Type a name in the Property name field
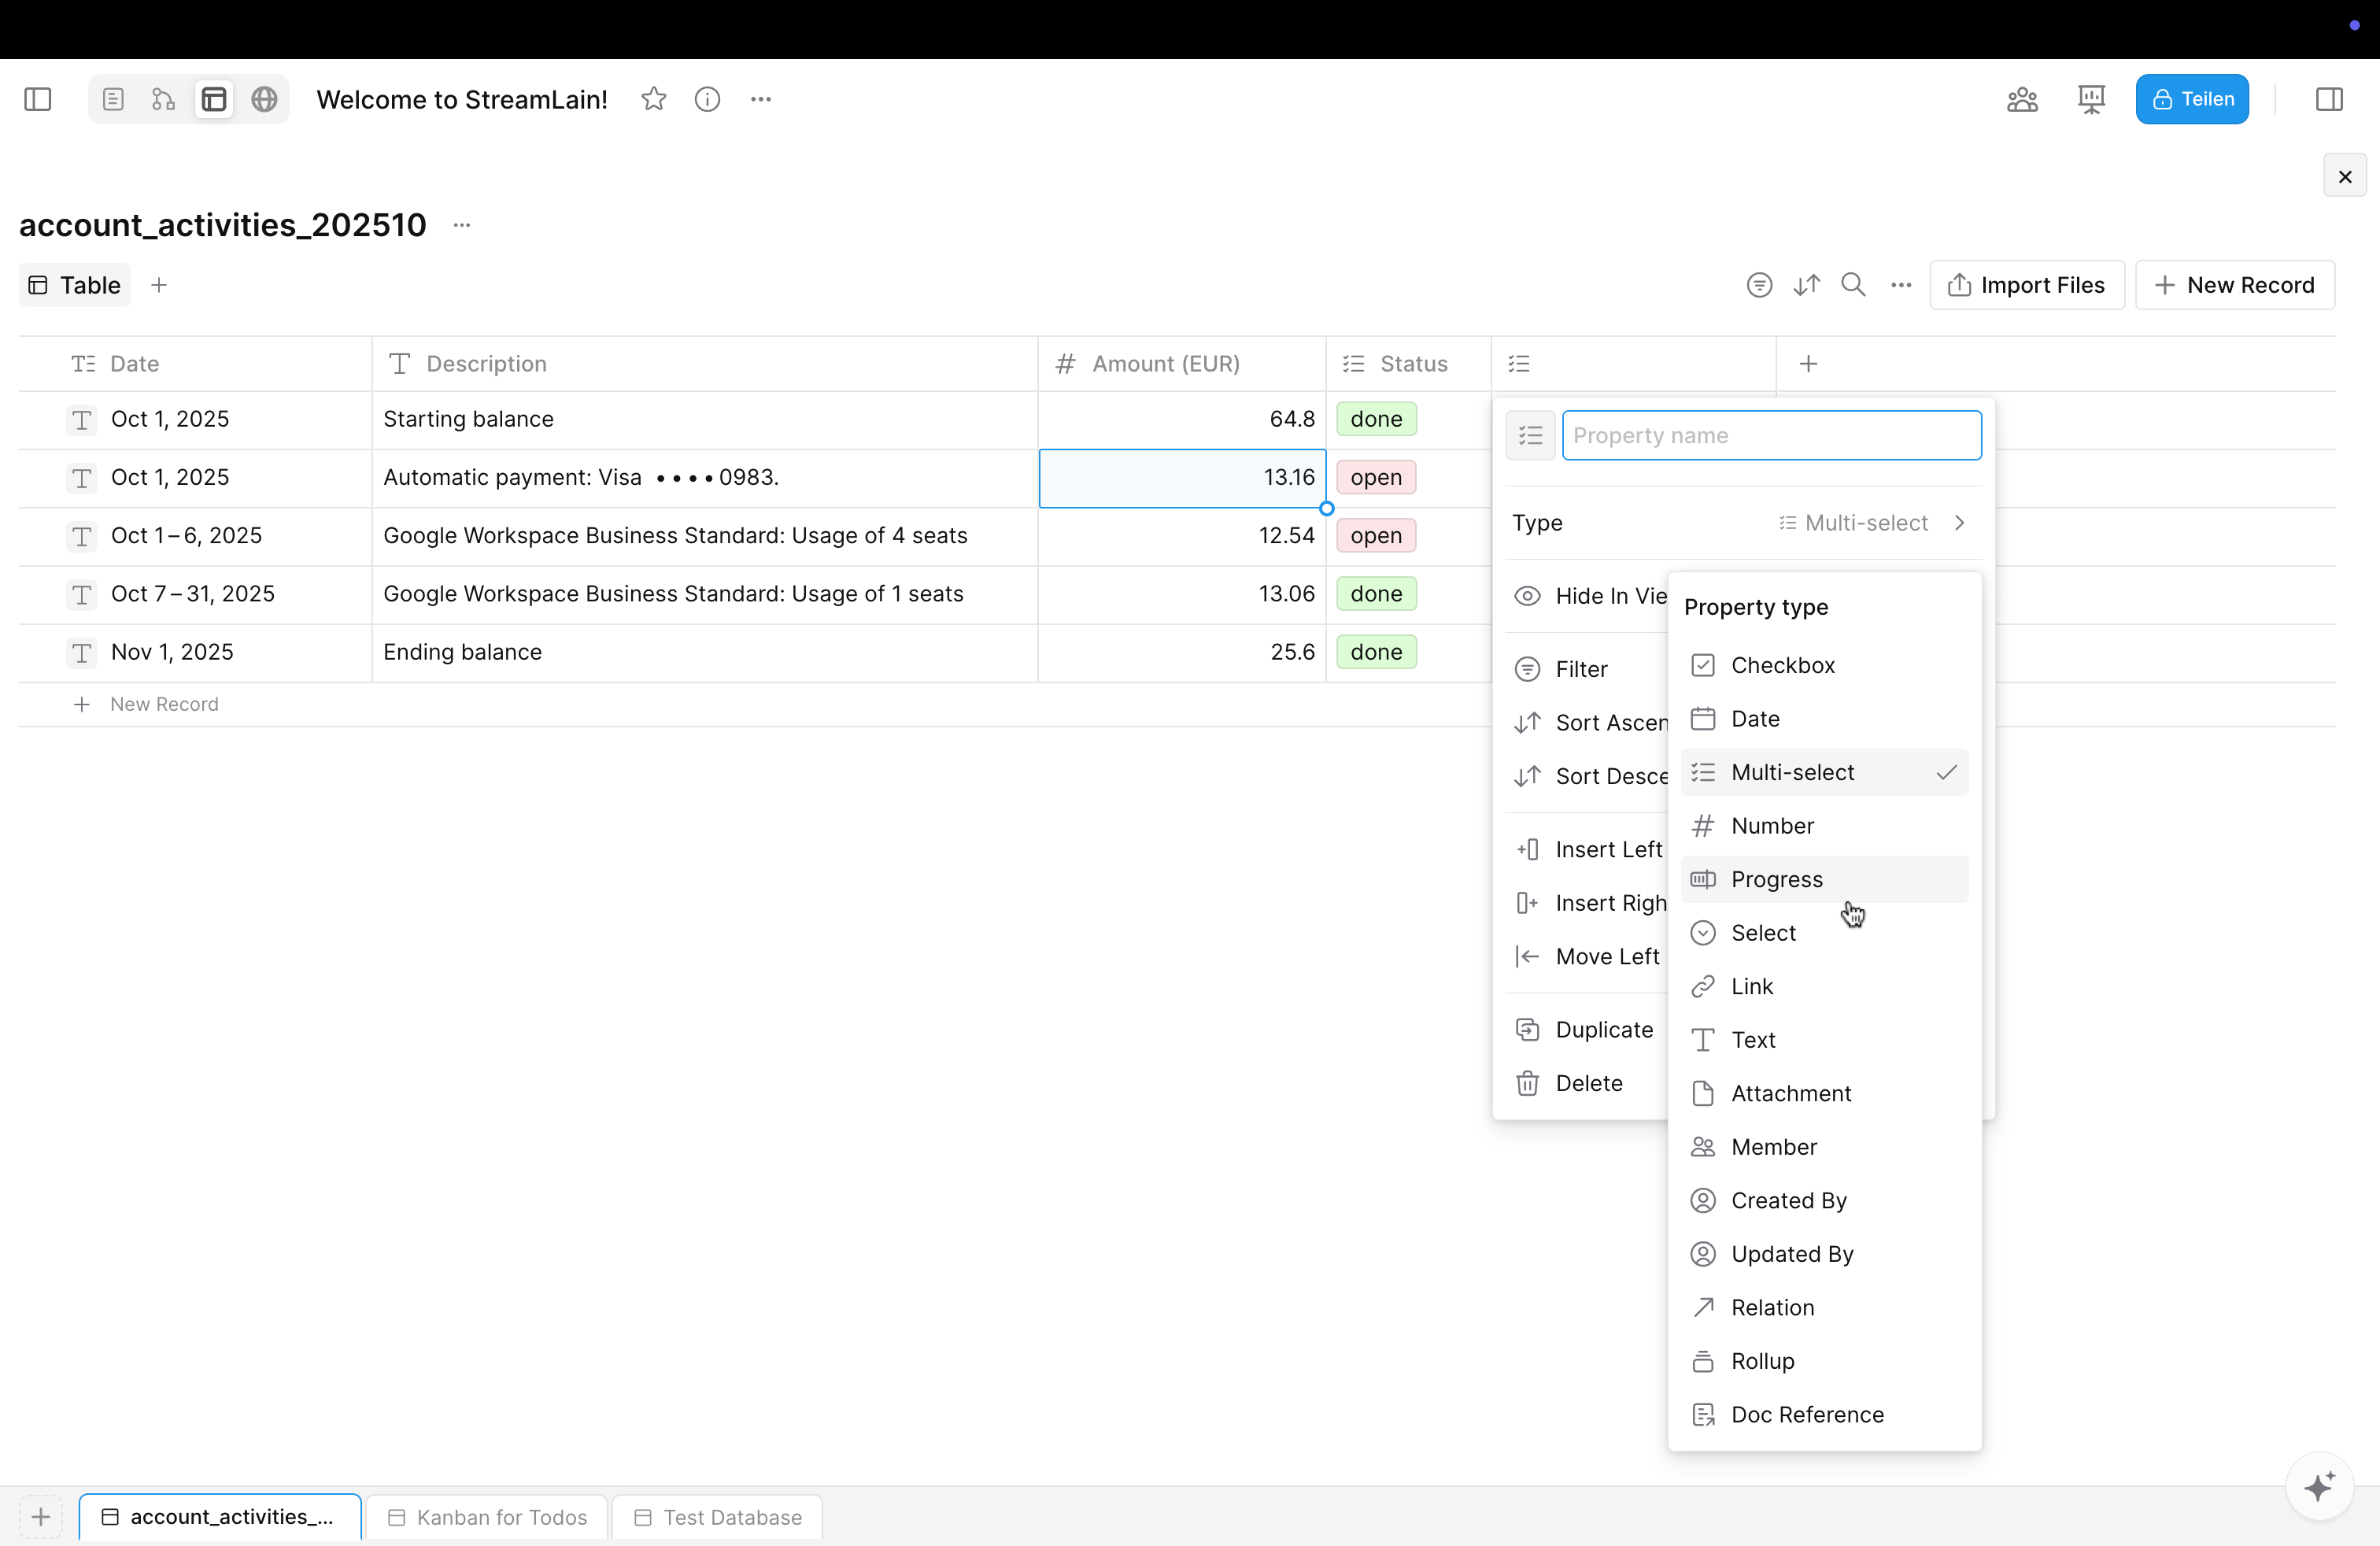Screen dimensions: 2380x1546 1772,435
